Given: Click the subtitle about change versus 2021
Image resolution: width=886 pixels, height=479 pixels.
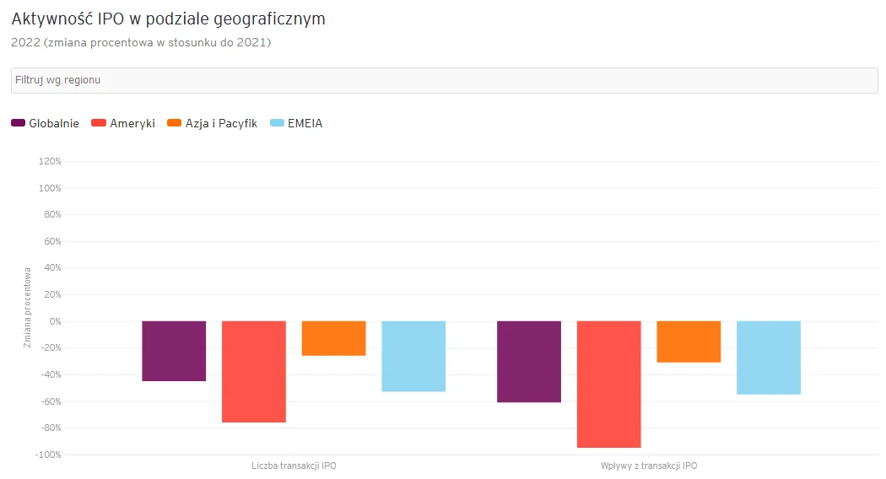Looking at the screenshot, I should pyautogui.click(x=141, y=42).
